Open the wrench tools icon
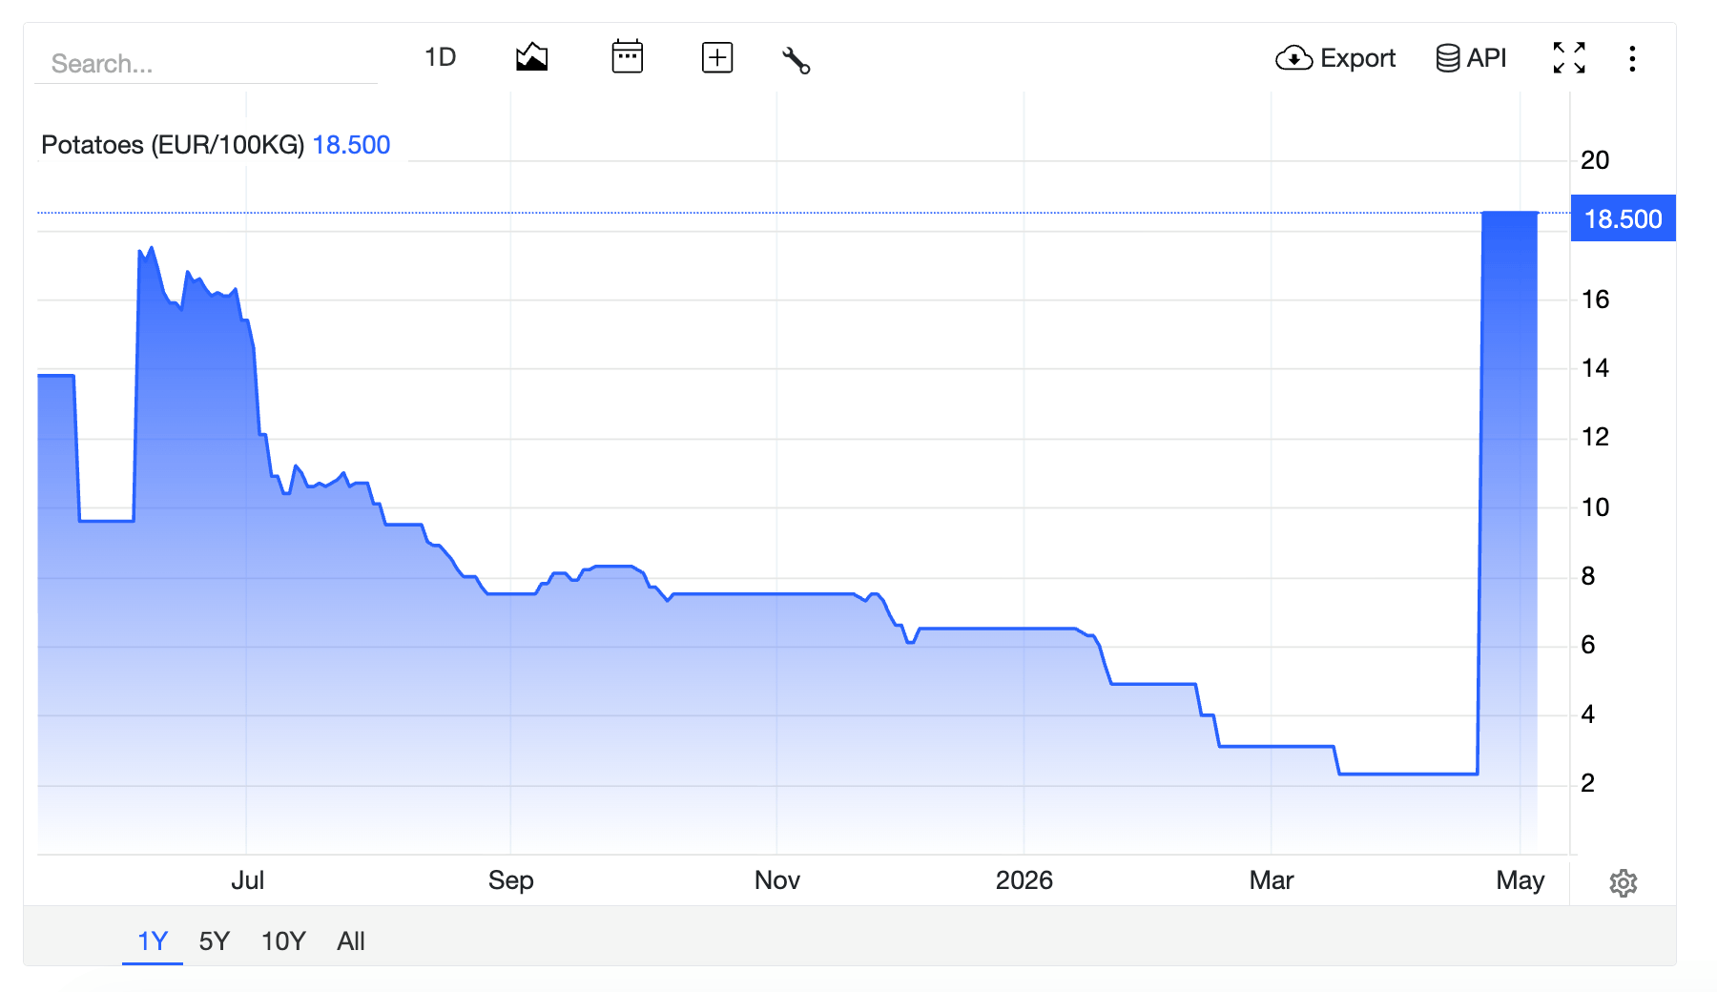 (x=796, y=60)
